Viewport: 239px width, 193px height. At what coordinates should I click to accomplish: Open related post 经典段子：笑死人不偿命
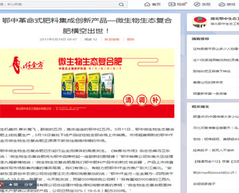[213, 150]
